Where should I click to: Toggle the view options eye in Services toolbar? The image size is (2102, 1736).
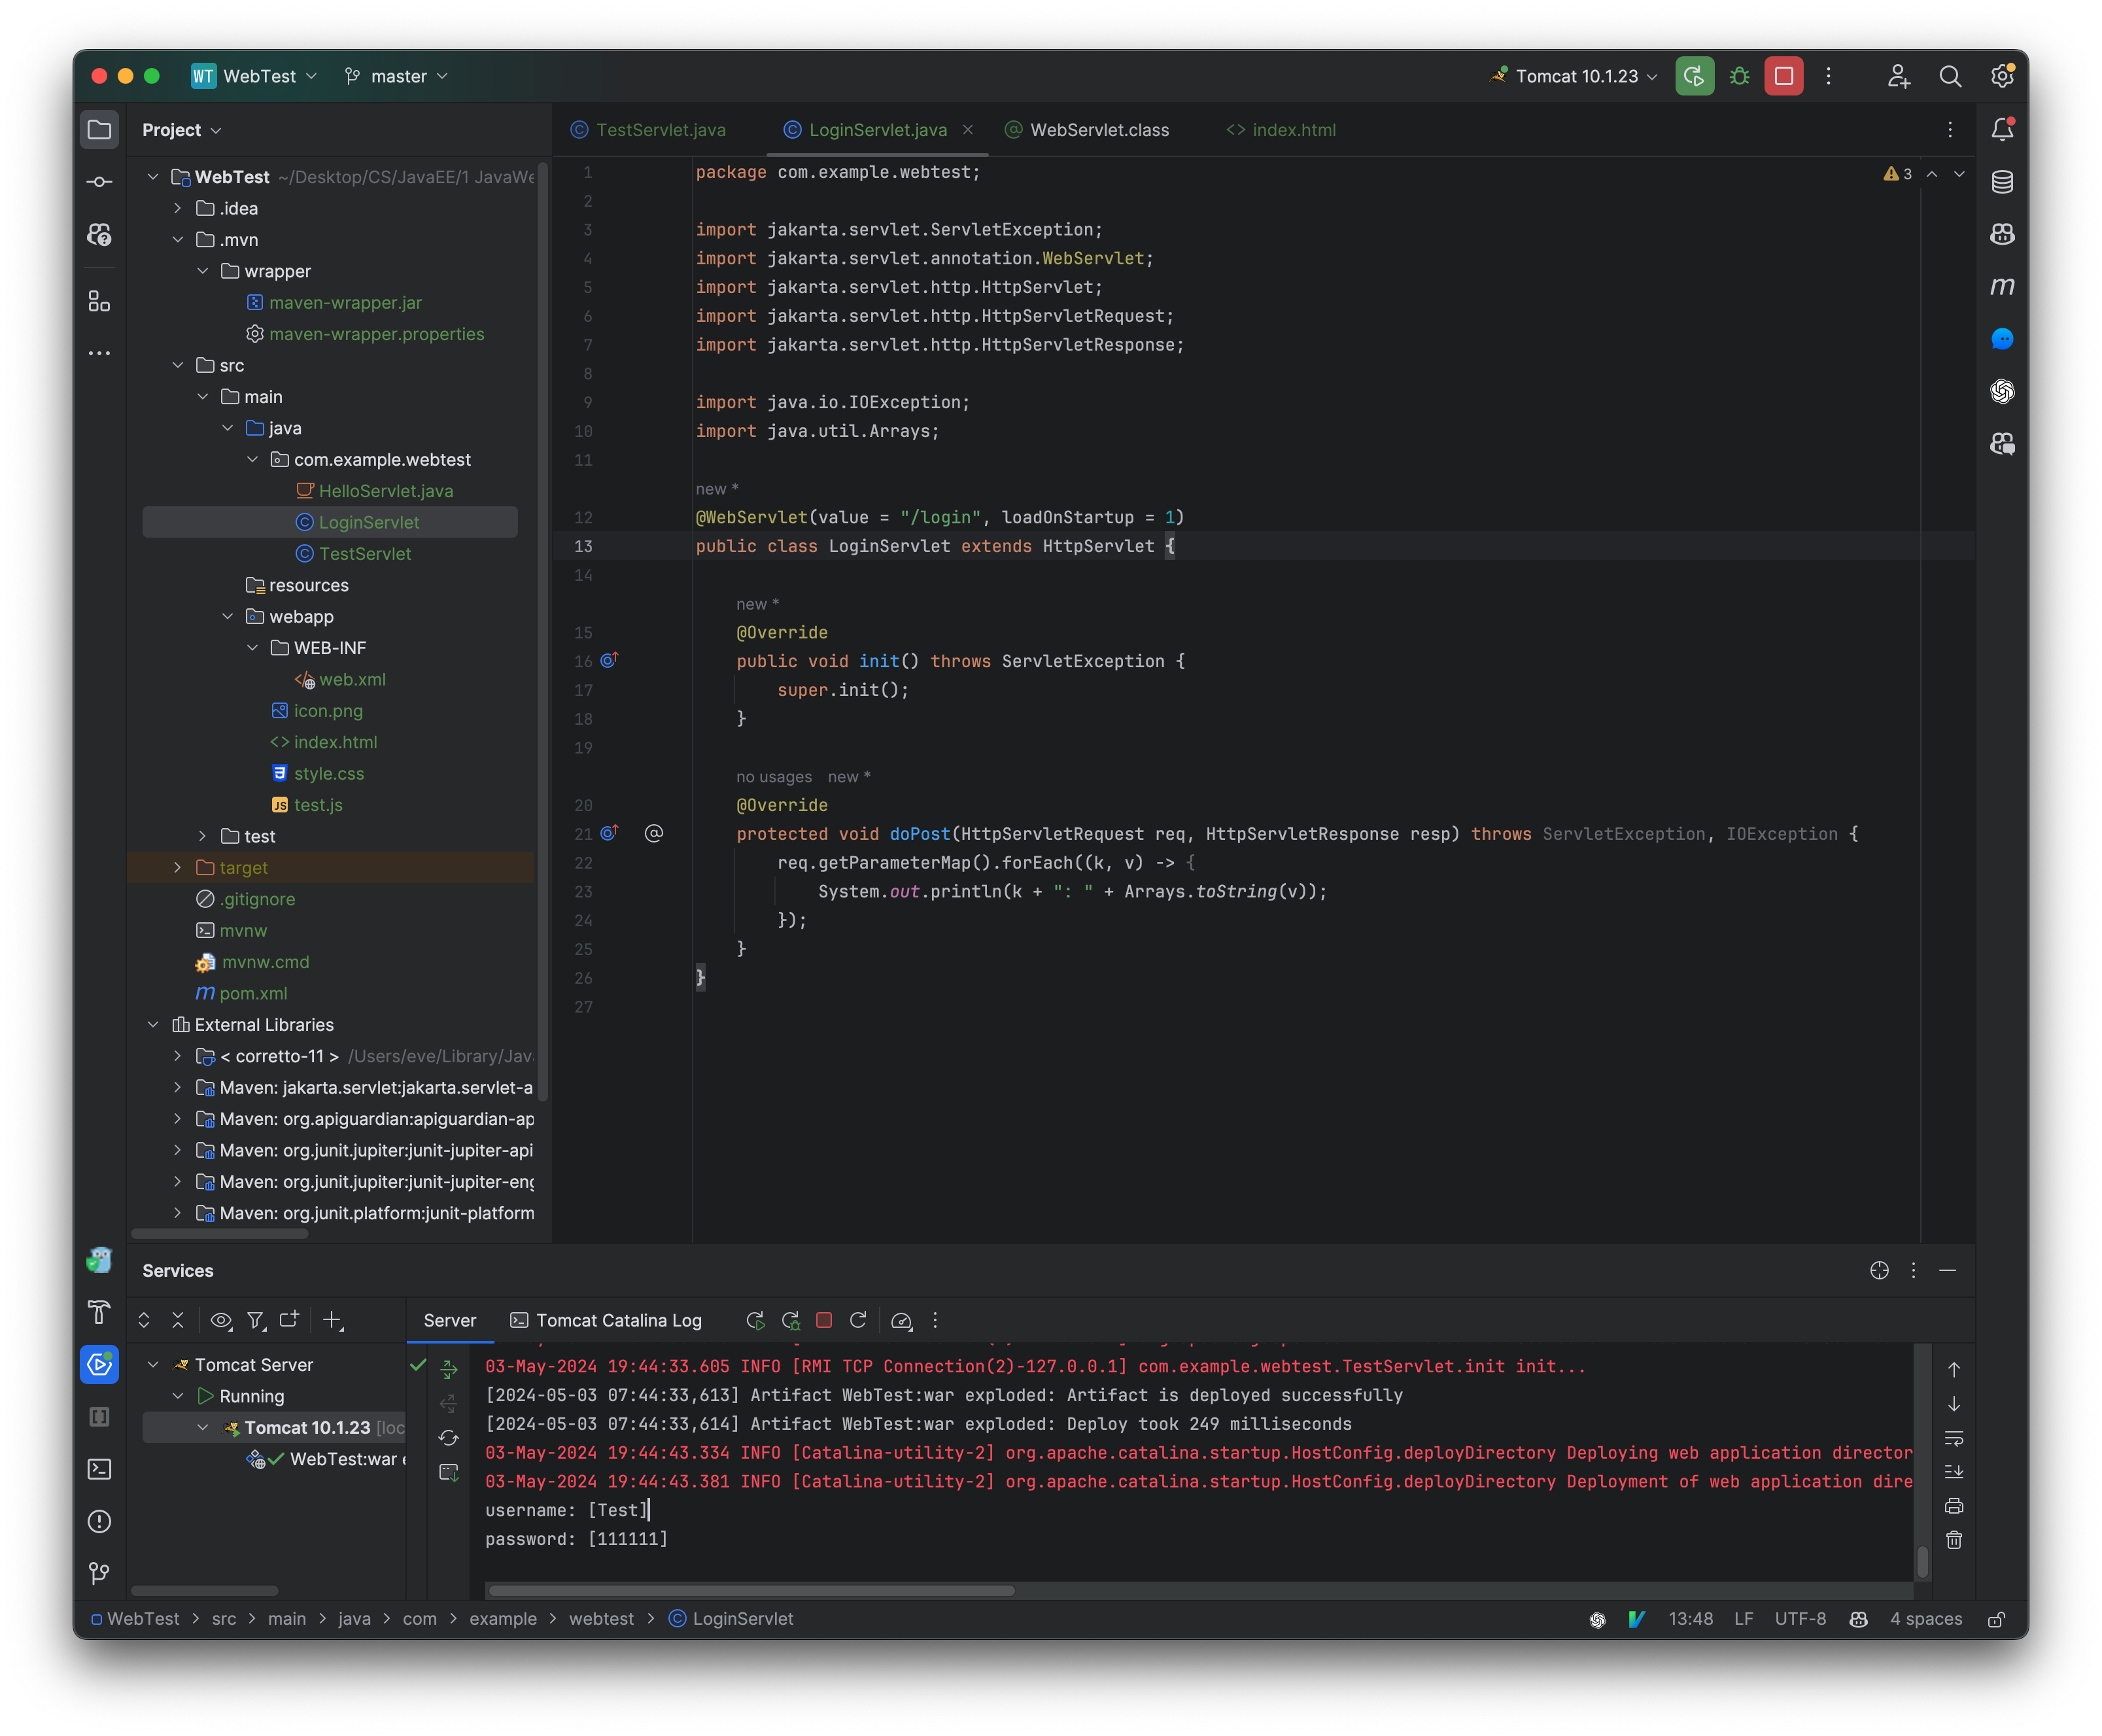pos(221,1320)
